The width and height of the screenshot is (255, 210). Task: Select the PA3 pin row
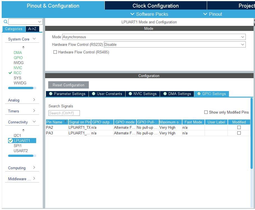148,133
